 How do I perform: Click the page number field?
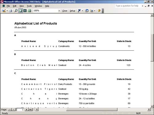(20, 109)
